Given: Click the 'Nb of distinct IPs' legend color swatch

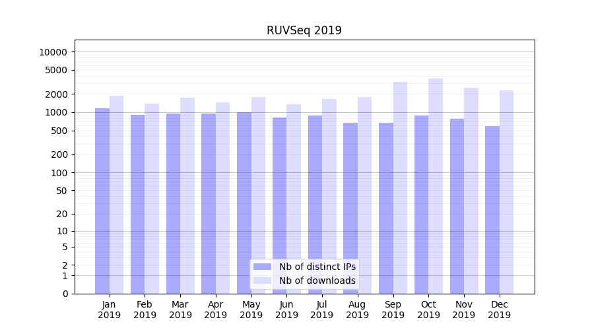Looking at the screenshot, I should 263,267.
